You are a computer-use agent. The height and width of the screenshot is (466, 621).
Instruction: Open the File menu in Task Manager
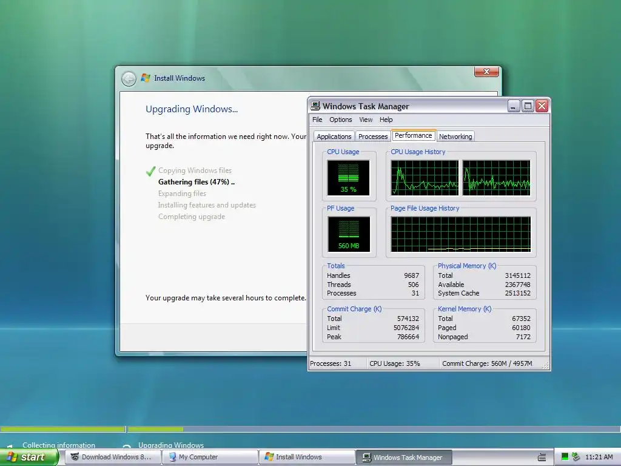[x=317, y=120]
